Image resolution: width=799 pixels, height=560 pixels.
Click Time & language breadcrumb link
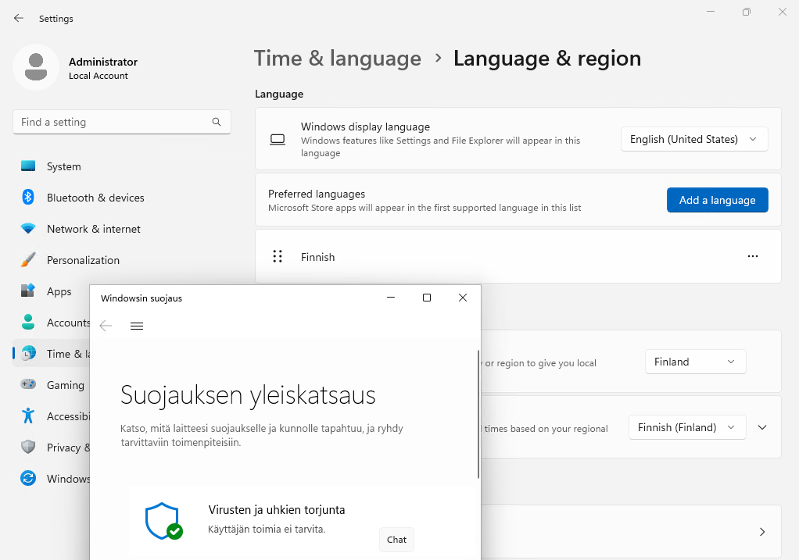pos(337,59)
